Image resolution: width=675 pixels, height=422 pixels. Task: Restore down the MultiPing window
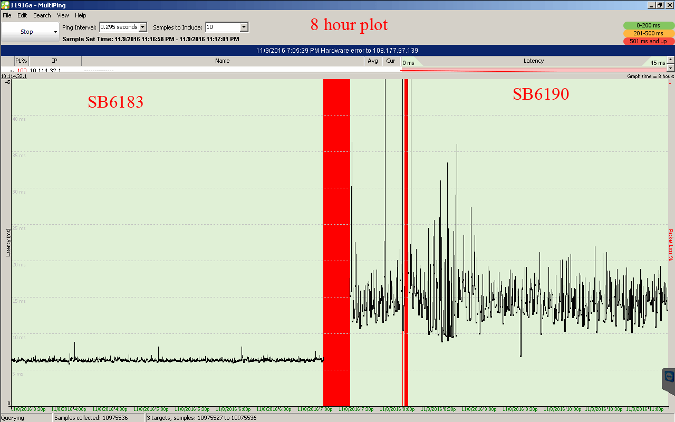click(x=660, y=5)
